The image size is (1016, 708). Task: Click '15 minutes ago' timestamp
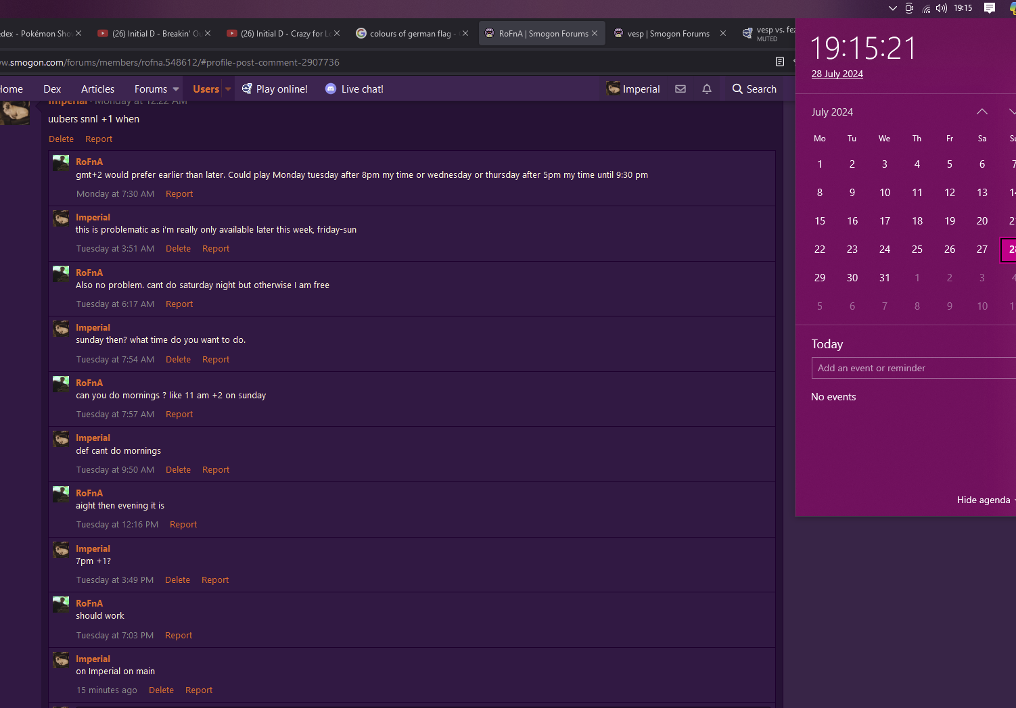pos(107,690)
